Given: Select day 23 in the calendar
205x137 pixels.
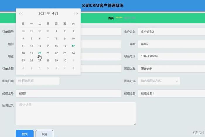Looking at the screenshot, I should [x=65, y=53].
